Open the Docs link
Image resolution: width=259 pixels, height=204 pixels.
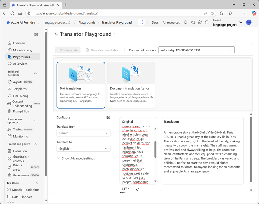click(x=155, y=22)
